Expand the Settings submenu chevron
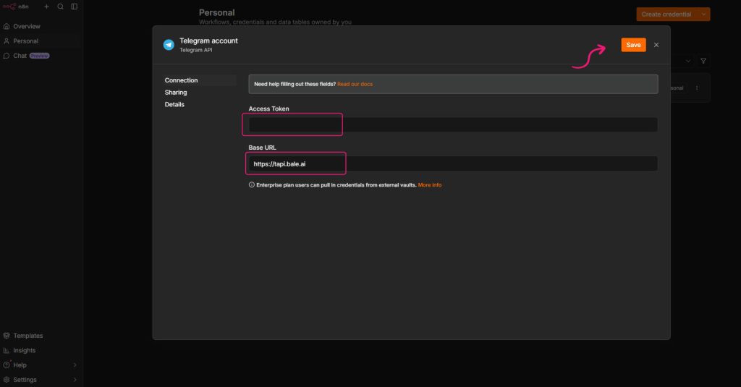Viewport: 741px width, 387px height. pos(75,380)
